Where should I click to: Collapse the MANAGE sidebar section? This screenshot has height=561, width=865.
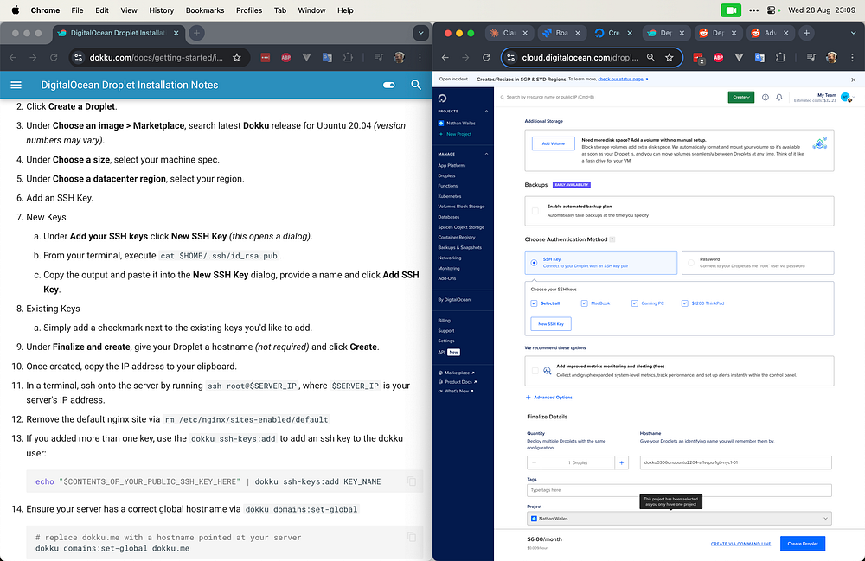pos(486,155)
